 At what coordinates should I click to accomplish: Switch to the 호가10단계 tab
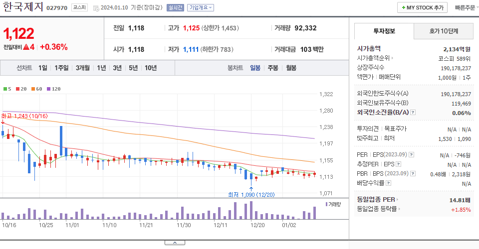click(444, 31)
